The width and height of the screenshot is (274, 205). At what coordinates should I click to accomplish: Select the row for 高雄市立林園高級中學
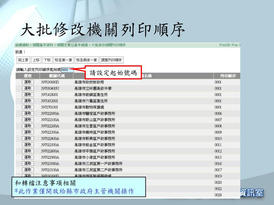pyautogui.click(x=28, y=88)
